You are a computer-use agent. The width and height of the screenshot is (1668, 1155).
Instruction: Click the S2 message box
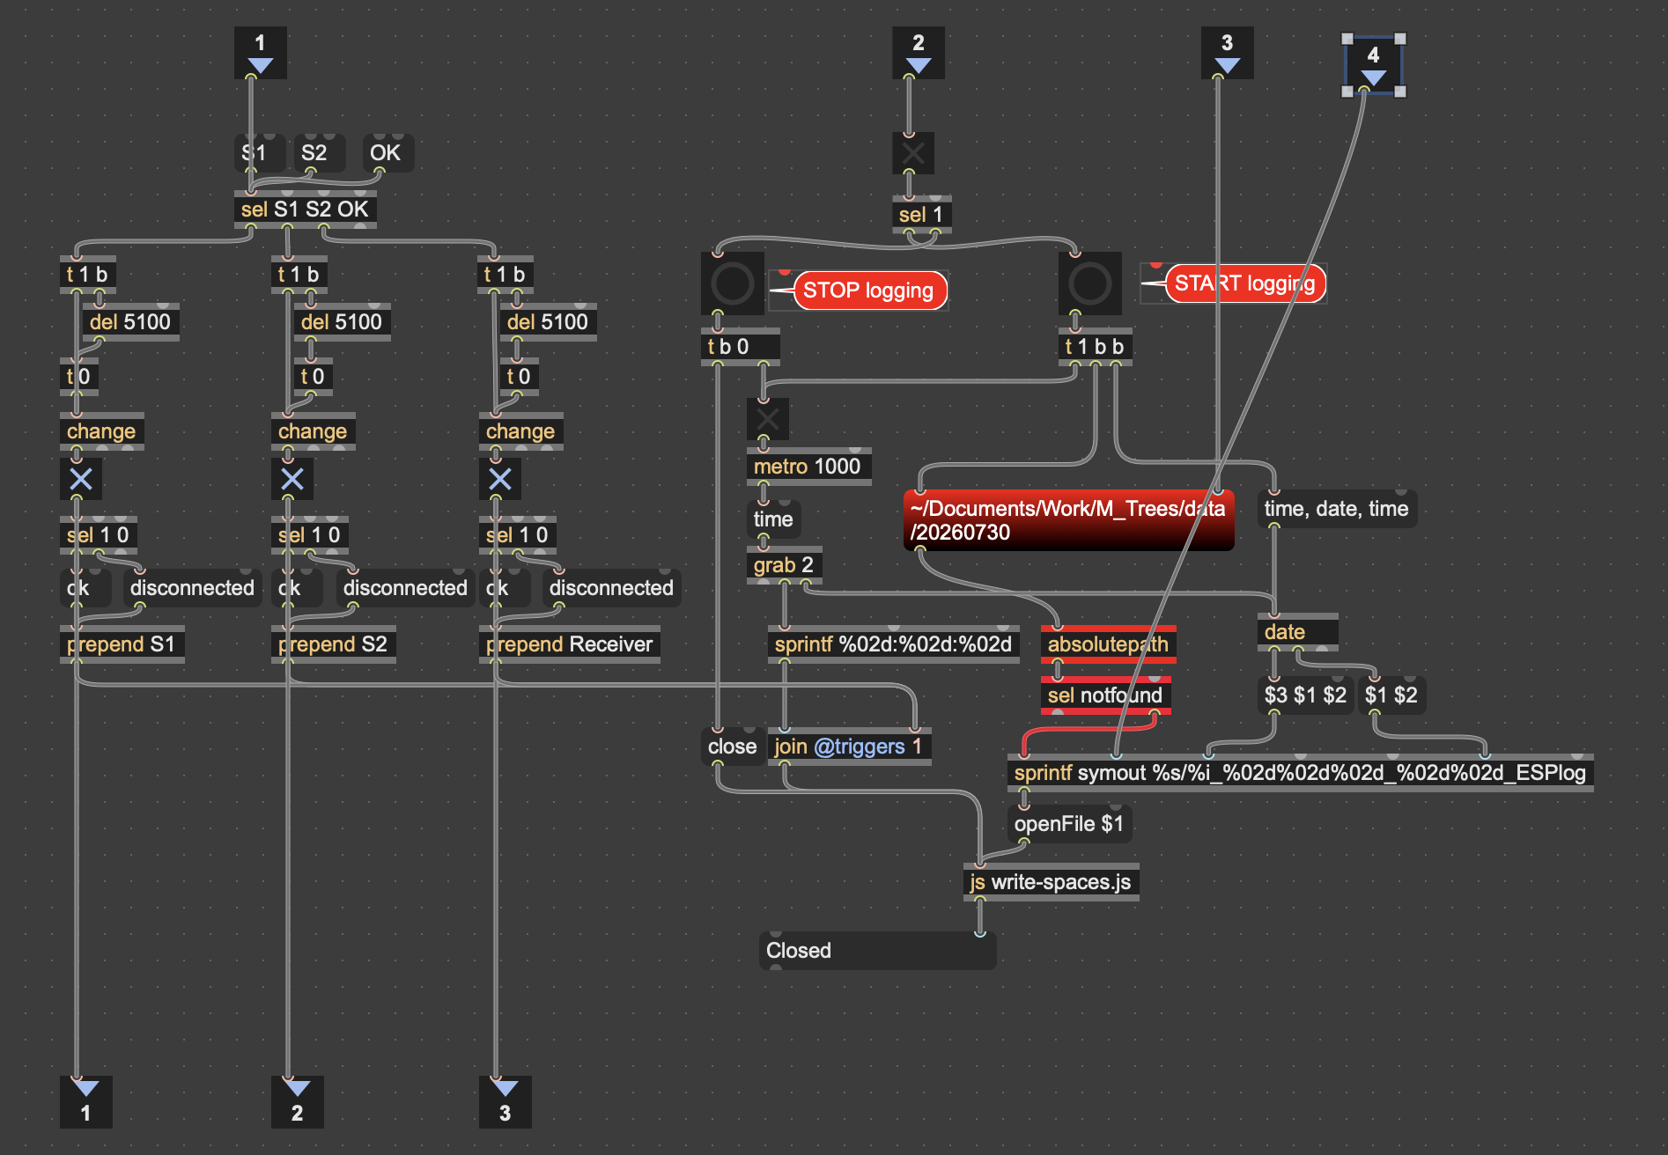point(319,153)
